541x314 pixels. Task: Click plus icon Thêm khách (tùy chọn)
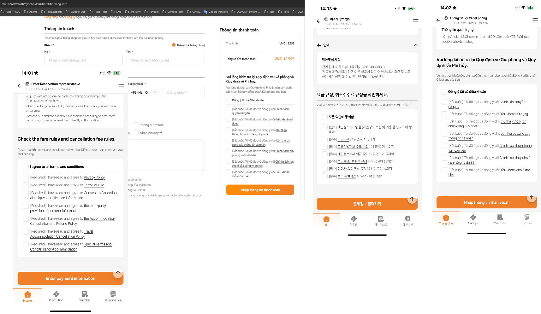(174, 45)
